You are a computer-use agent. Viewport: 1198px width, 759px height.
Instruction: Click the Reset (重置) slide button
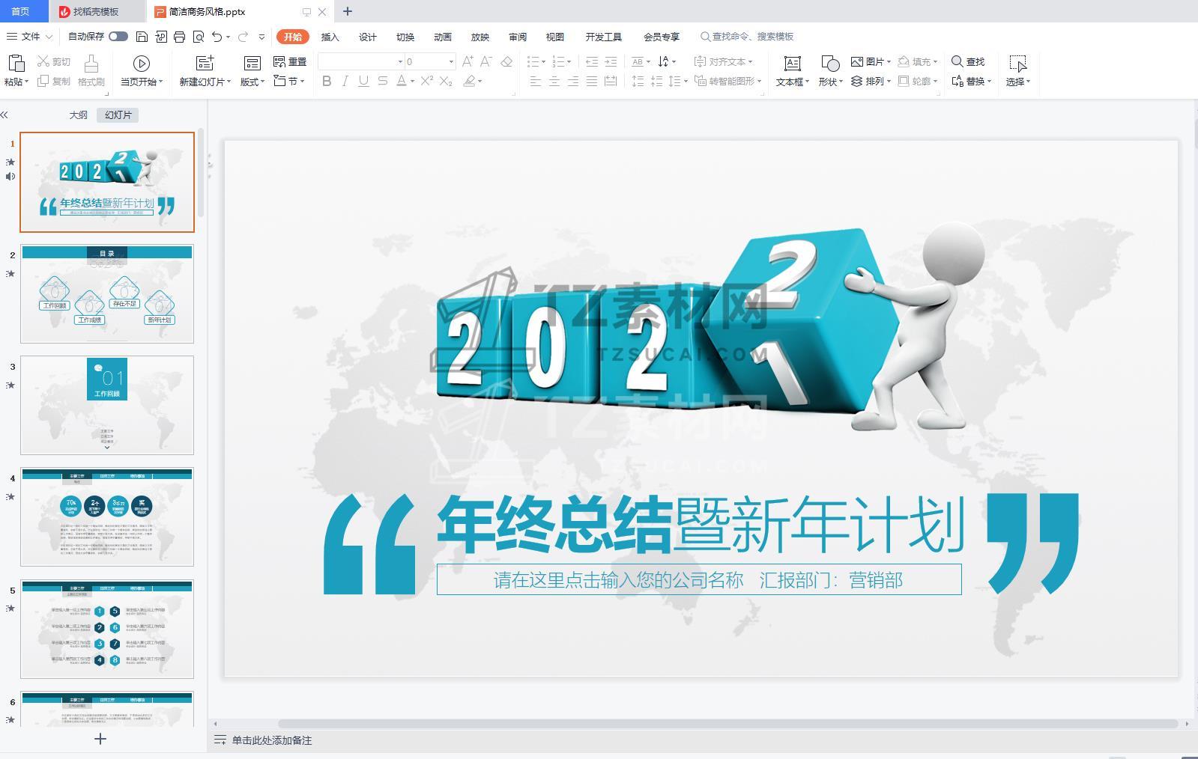click(289, 61)
